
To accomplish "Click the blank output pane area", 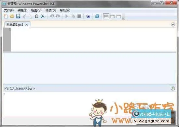I will [89, 69].
